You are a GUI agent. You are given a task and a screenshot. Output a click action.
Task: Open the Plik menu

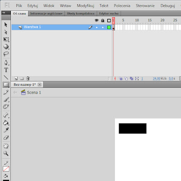[19, 6]
